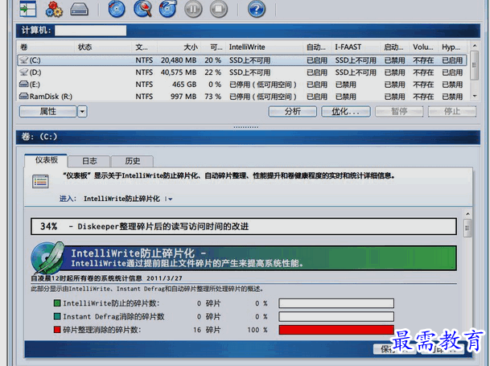Click the 计算机 name input field

(91, 31)
